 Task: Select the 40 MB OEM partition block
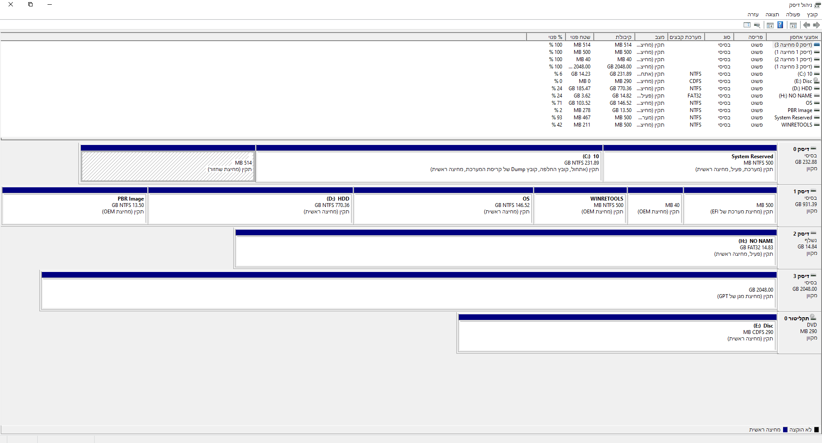point(655,206)
